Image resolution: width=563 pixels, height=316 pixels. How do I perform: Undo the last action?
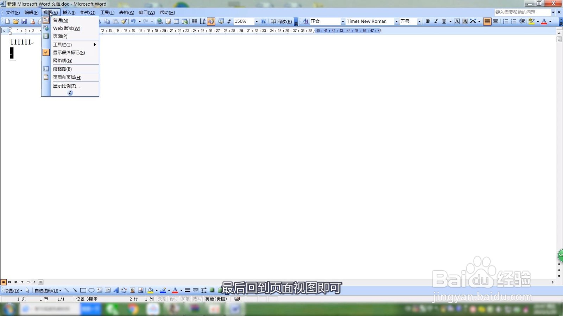[133, 21]
